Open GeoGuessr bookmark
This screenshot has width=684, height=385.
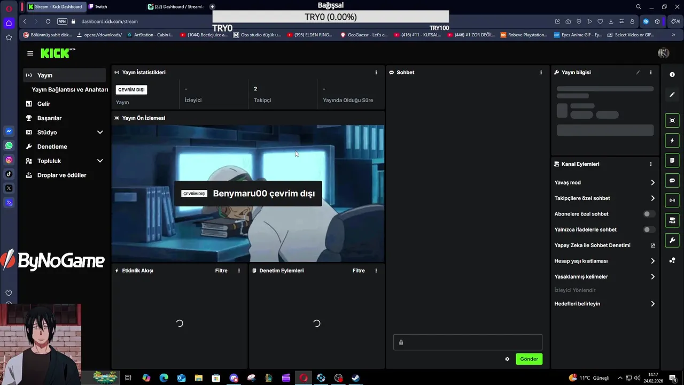pos(363,35)
